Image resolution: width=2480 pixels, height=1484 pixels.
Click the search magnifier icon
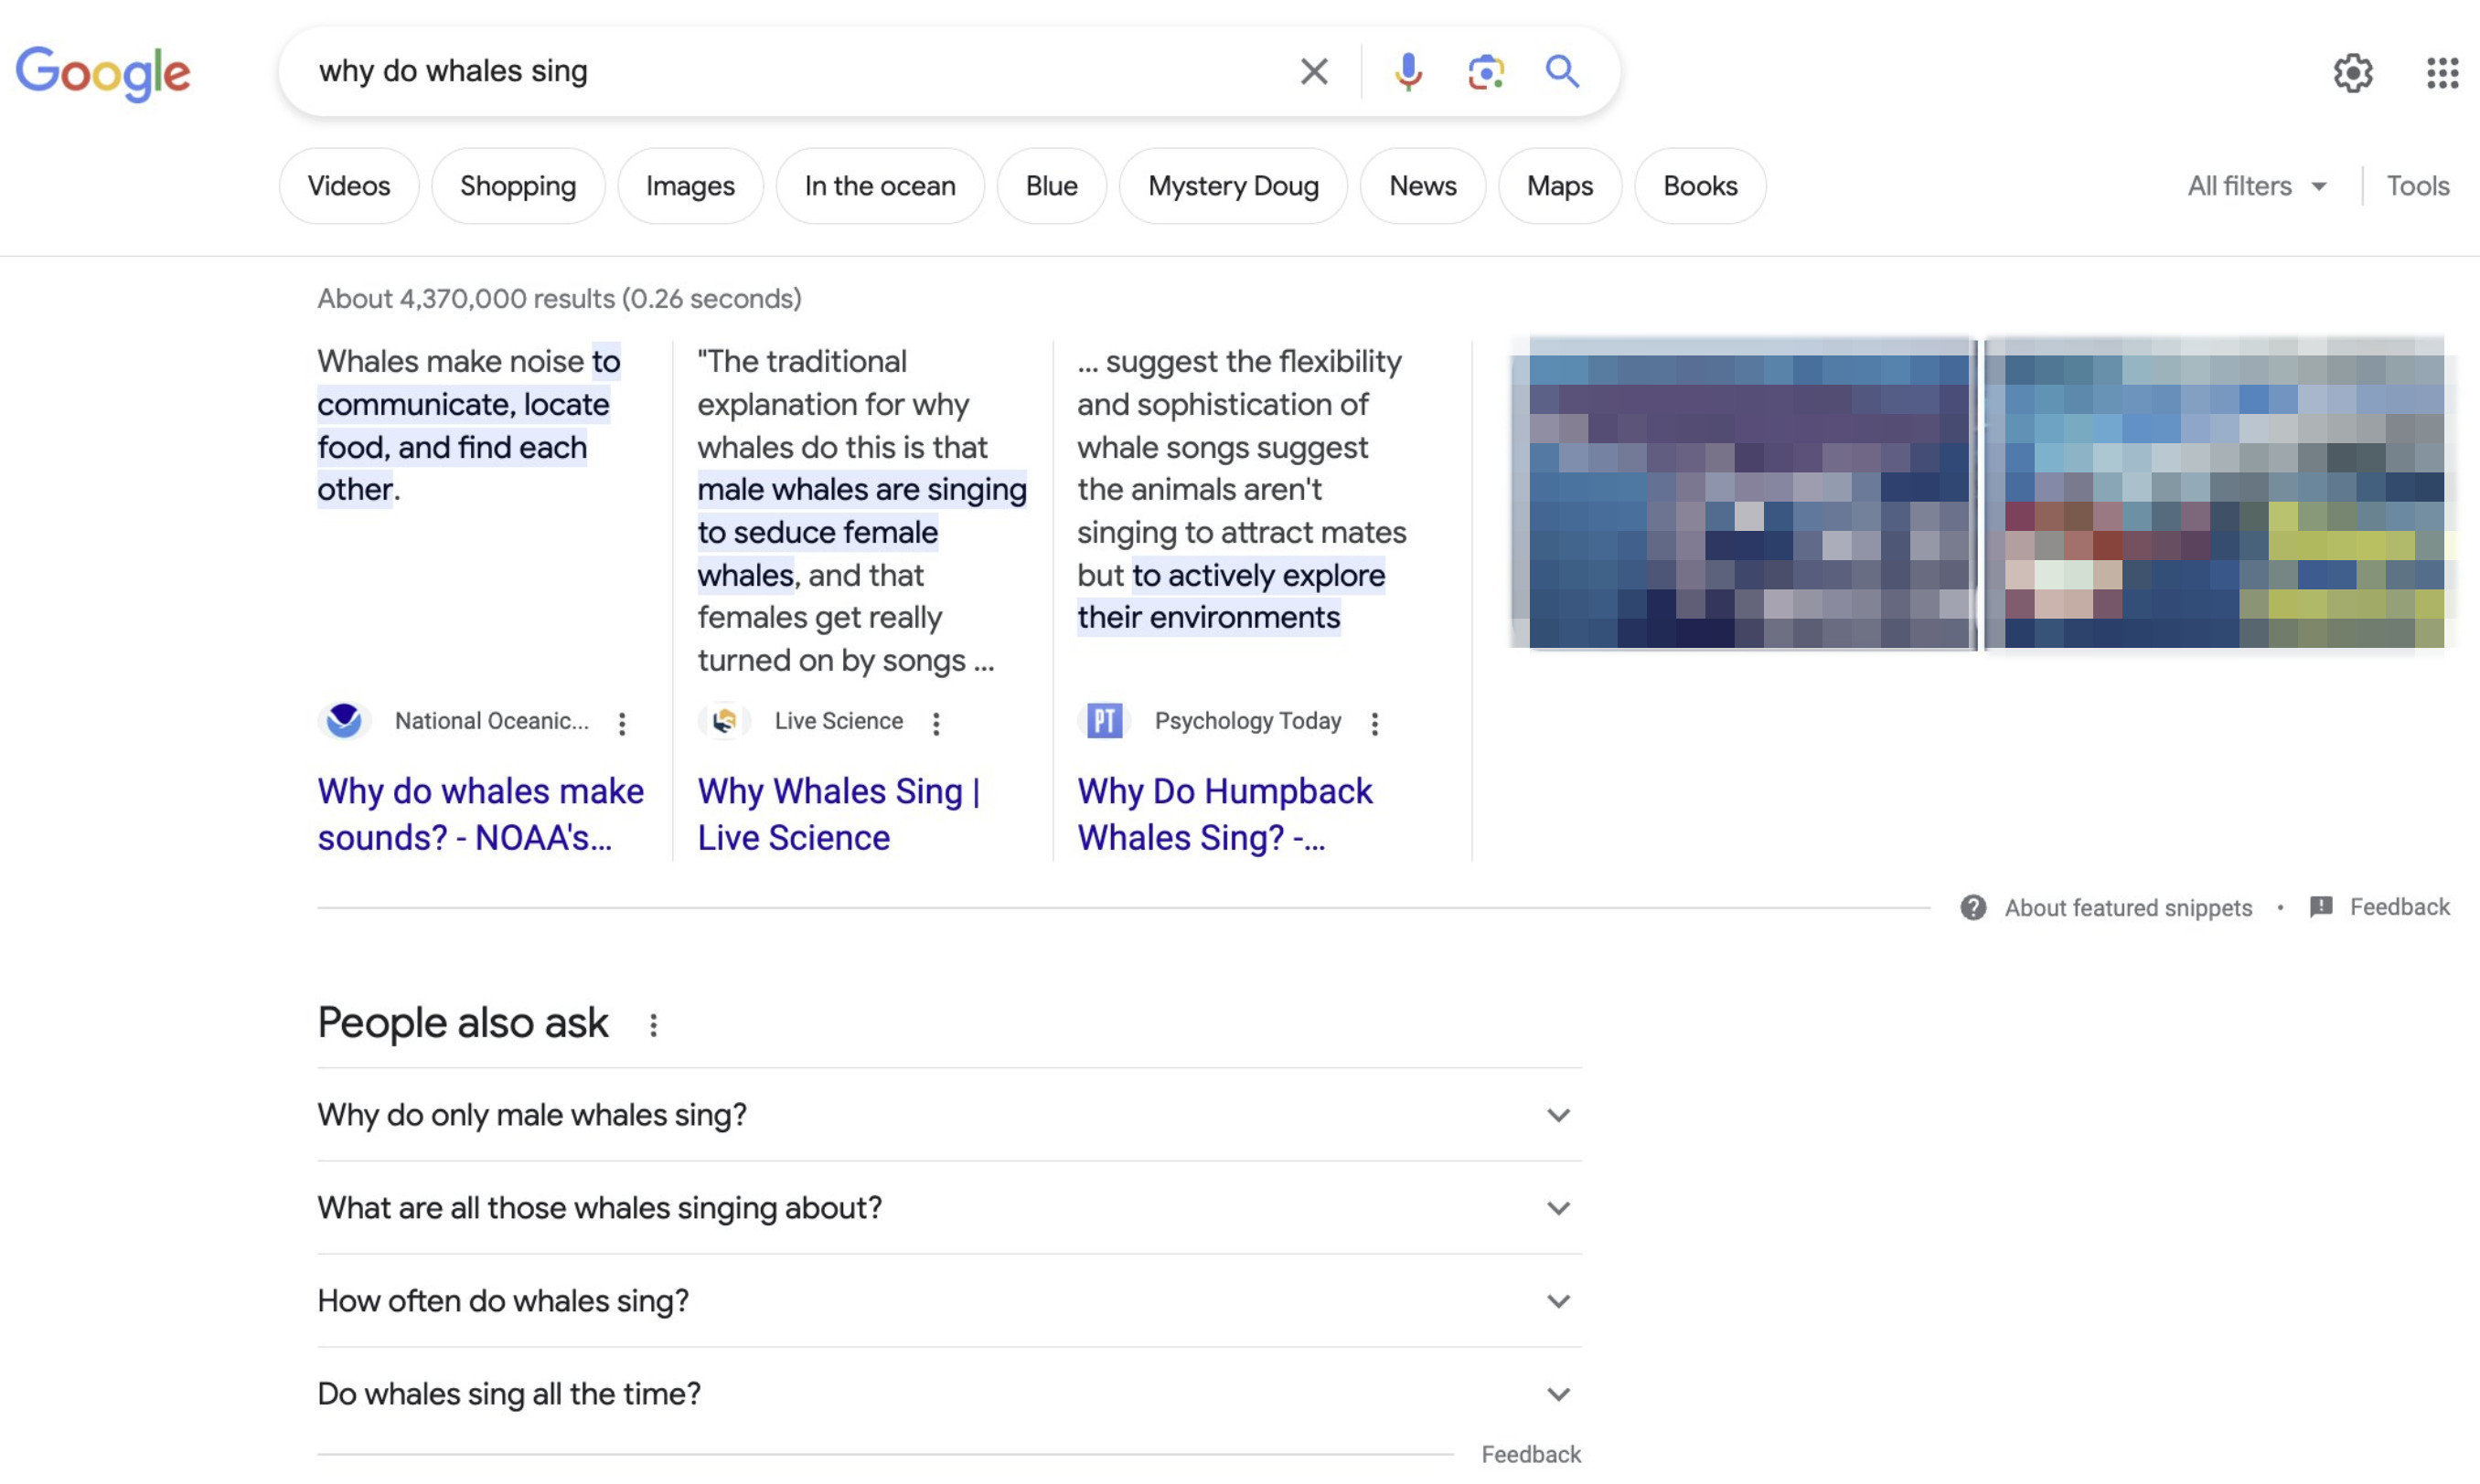click(1562, 70)
